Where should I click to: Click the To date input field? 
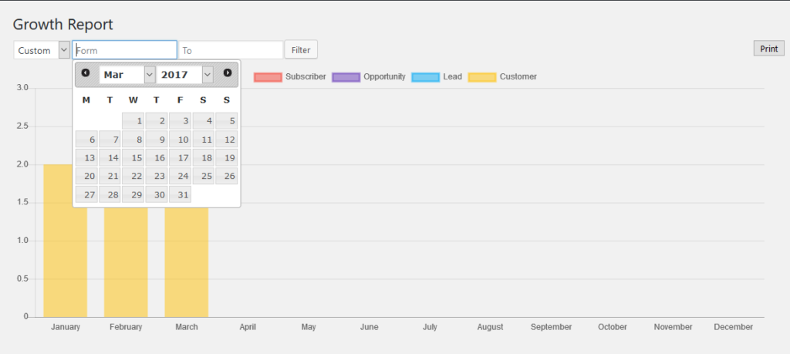[x=231, y=50]
